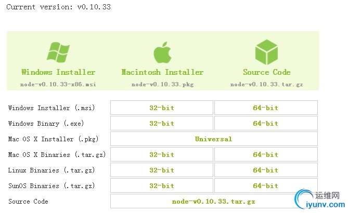Image resolution: width=348 pixels, height=213 pixels.
Task: Get 32-bit Mac OS X Binaries
Action: point(162,154)
